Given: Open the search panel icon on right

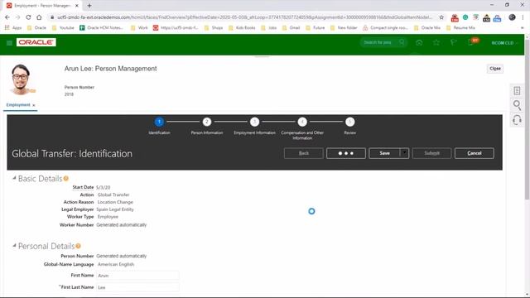Looking at the screenshot, I should 517,105.
